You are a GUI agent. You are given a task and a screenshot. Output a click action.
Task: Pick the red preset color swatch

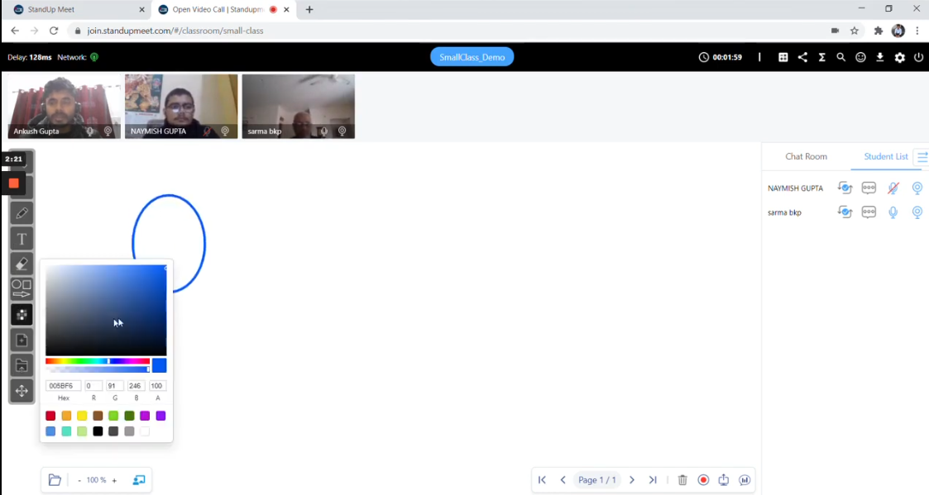pyautogui.click(x=50, y=416)
